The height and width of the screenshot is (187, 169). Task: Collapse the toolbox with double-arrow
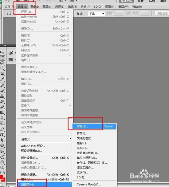pyautogui.click(x=5, y=45)
